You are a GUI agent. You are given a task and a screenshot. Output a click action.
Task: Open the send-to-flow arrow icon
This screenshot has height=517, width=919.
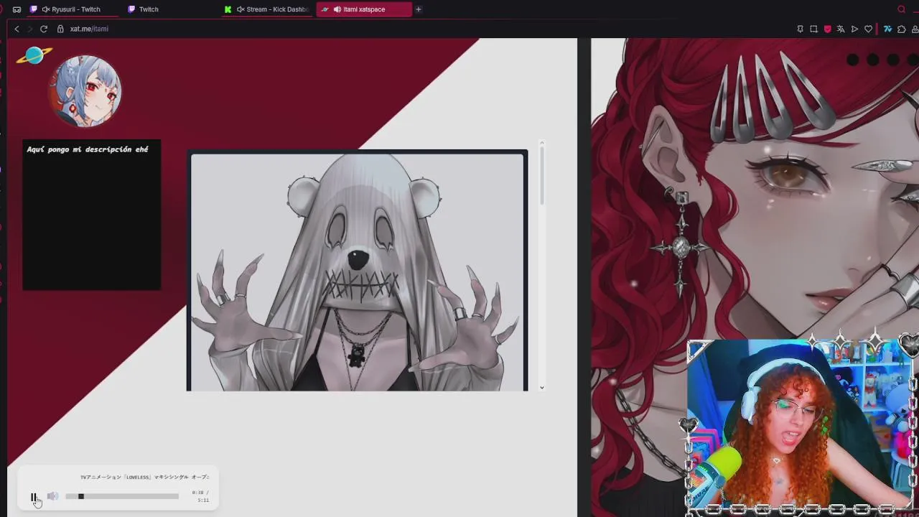click(854, 29)
